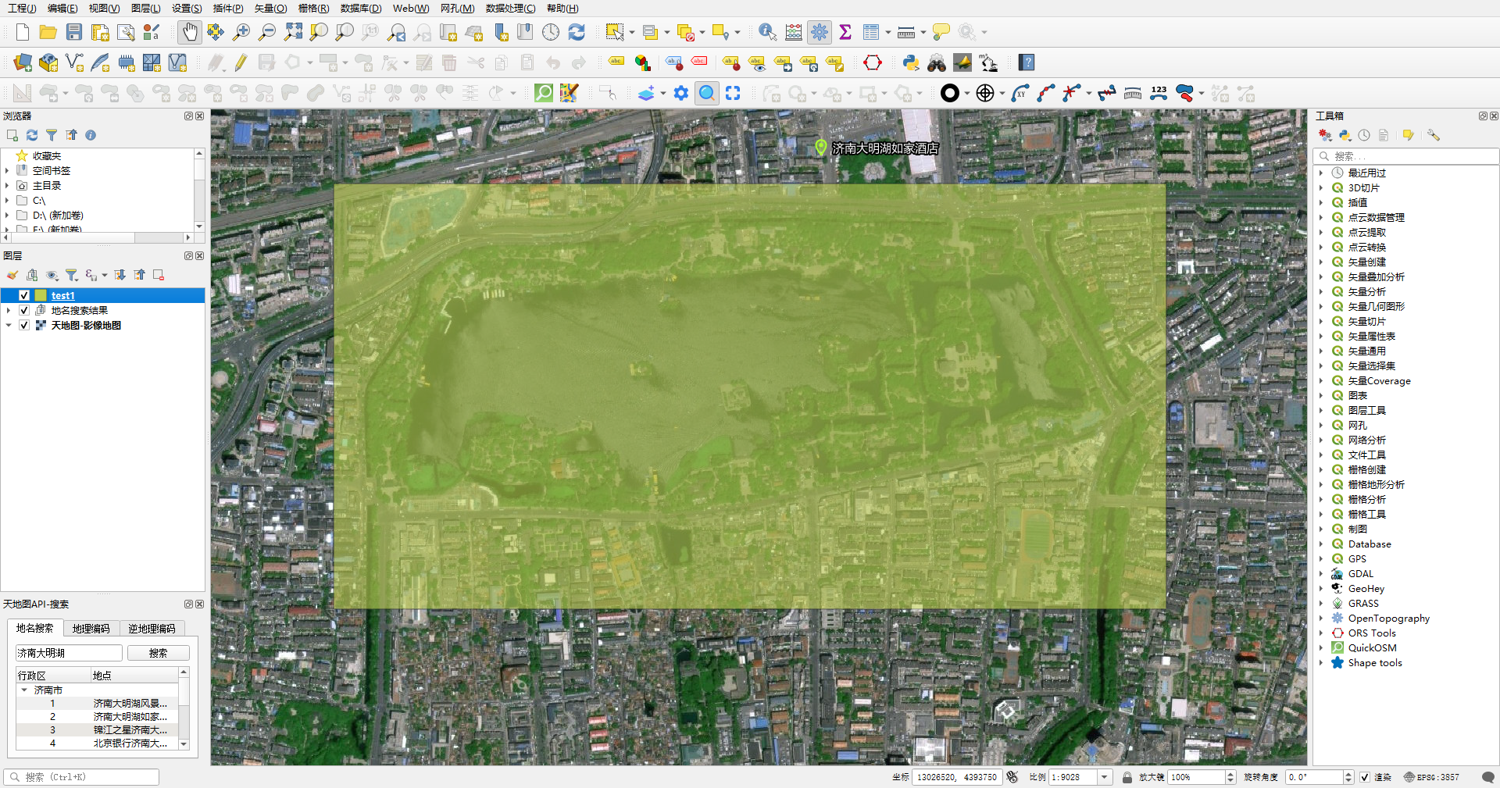Viewport: 1500px width, 788px height.
Task: Click the test1 layer color swatch
Action: click(41, 295)
